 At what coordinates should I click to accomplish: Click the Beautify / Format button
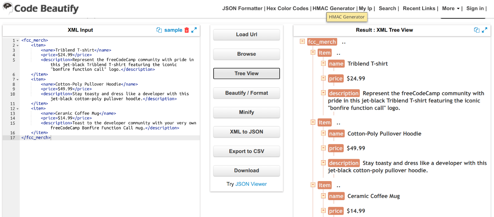click(x=246, y=93)
